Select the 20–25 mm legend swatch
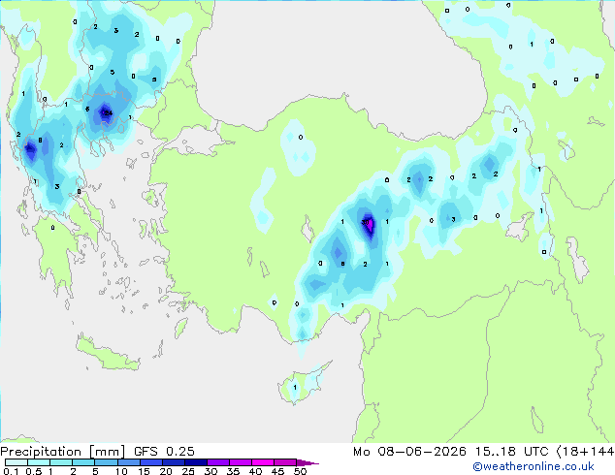Image resolution: width=615 pixels, height=475 pixels. (173, 462)
